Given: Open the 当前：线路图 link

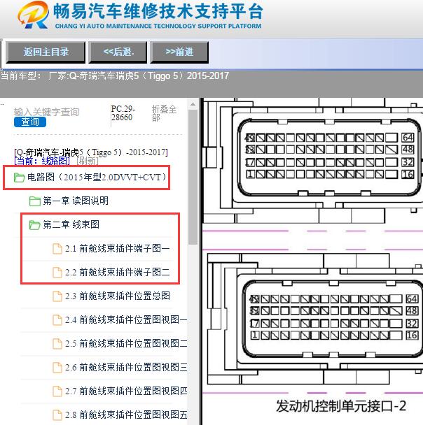Looking at the screenshot, I should click(x=42, y=161).
